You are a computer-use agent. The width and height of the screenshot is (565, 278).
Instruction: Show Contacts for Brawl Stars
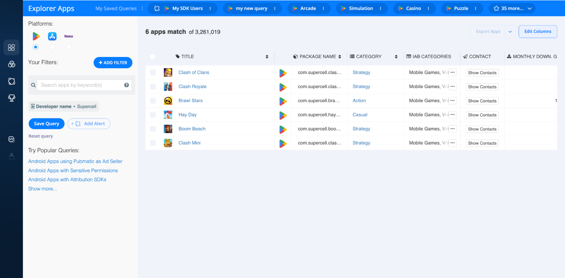(x=482, y=101)
